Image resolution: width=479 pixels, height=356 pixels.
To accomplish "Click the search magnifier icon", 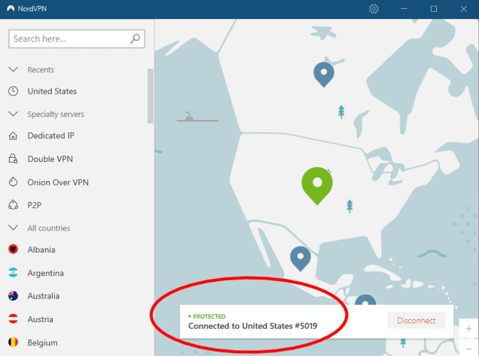I will click(135, 39).
